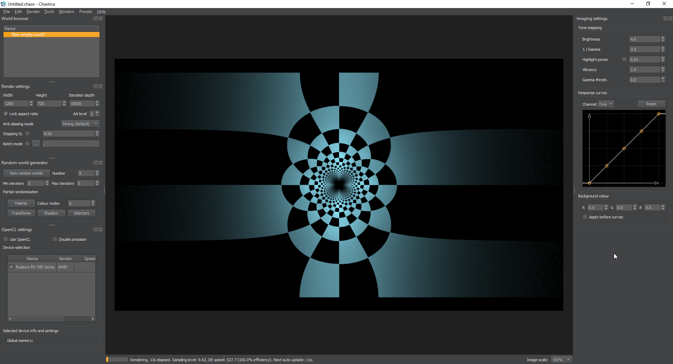Click the New random worlds button
This screenshot has width=673, height=364.
26,173
